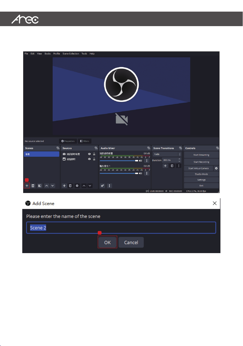243x346 pixels.
Task: Click the Properties button above the docks
Action: [68, 141]
